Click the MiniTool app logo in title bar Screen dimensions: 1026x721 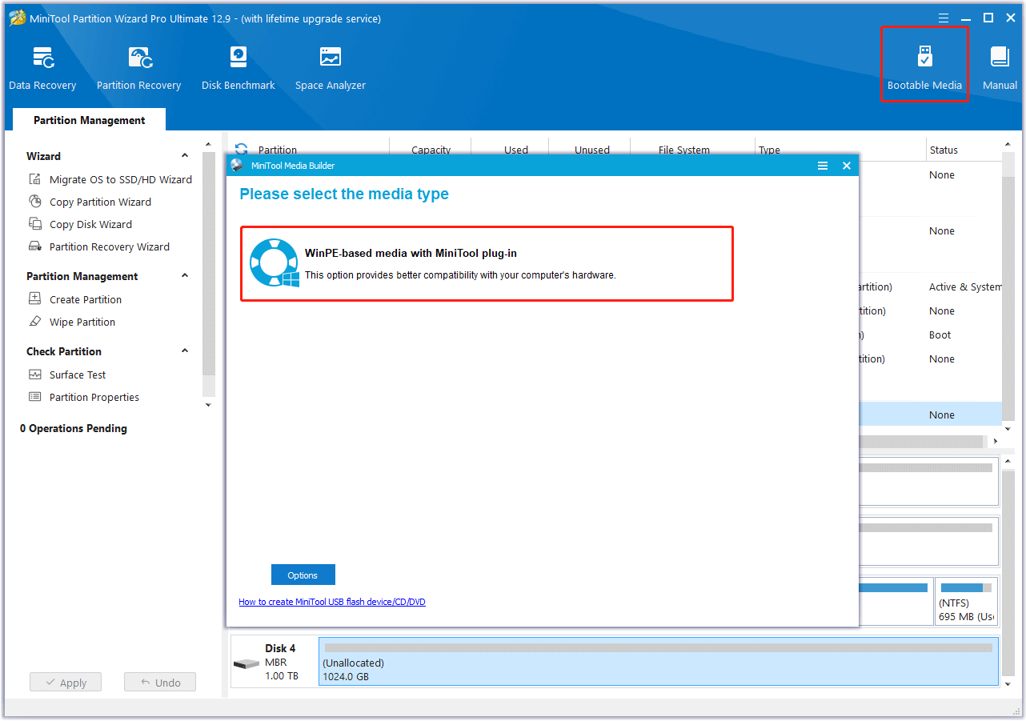coord(17,18)
